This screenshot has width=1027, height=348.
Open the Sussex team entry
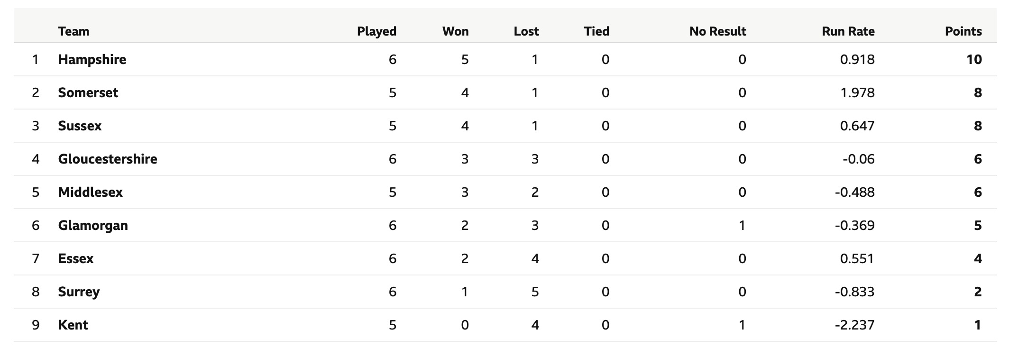tap(80, 126)
